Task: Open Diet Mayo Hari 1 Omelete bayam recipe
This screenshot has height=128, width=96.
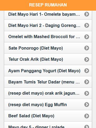Action: pyautogui.click(x=48, y=14)
